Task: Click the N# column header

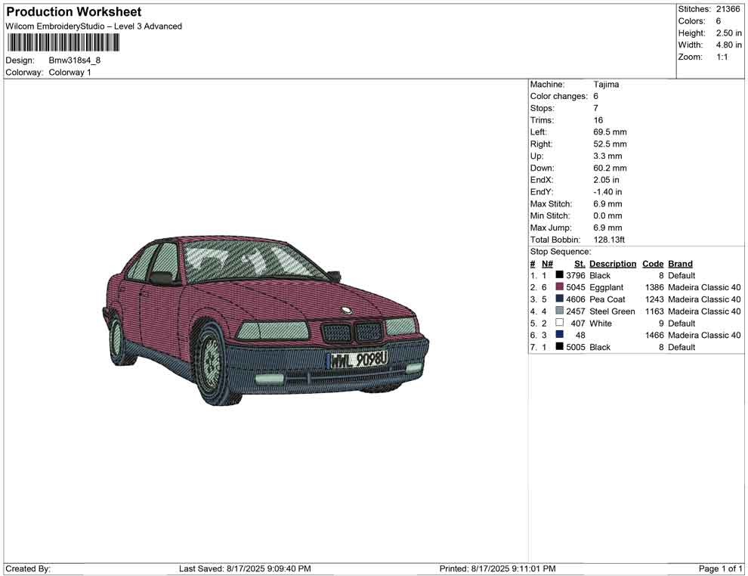Action: pyautogui.click(x=547, y=264)
